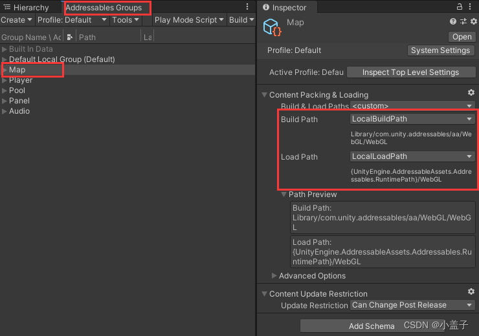Open the Build & Load Paths dropdown
This screenshot has height=336, width=479.
point(412,105)
